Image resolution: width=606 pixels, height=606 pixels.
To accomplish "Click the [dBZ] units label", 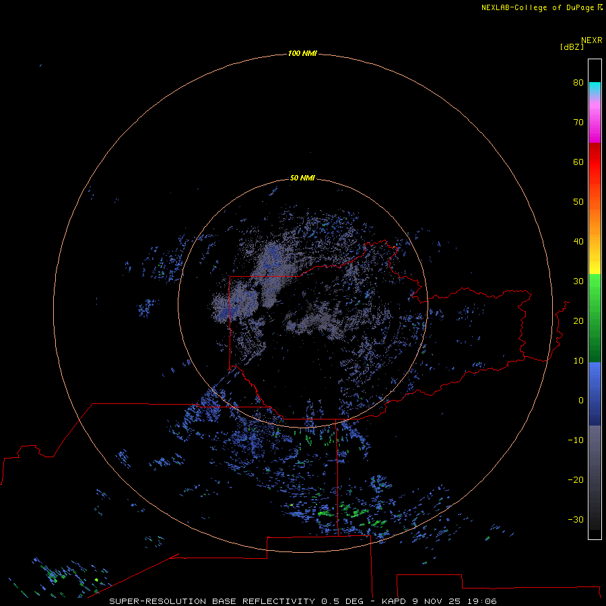I will (572, 47).
